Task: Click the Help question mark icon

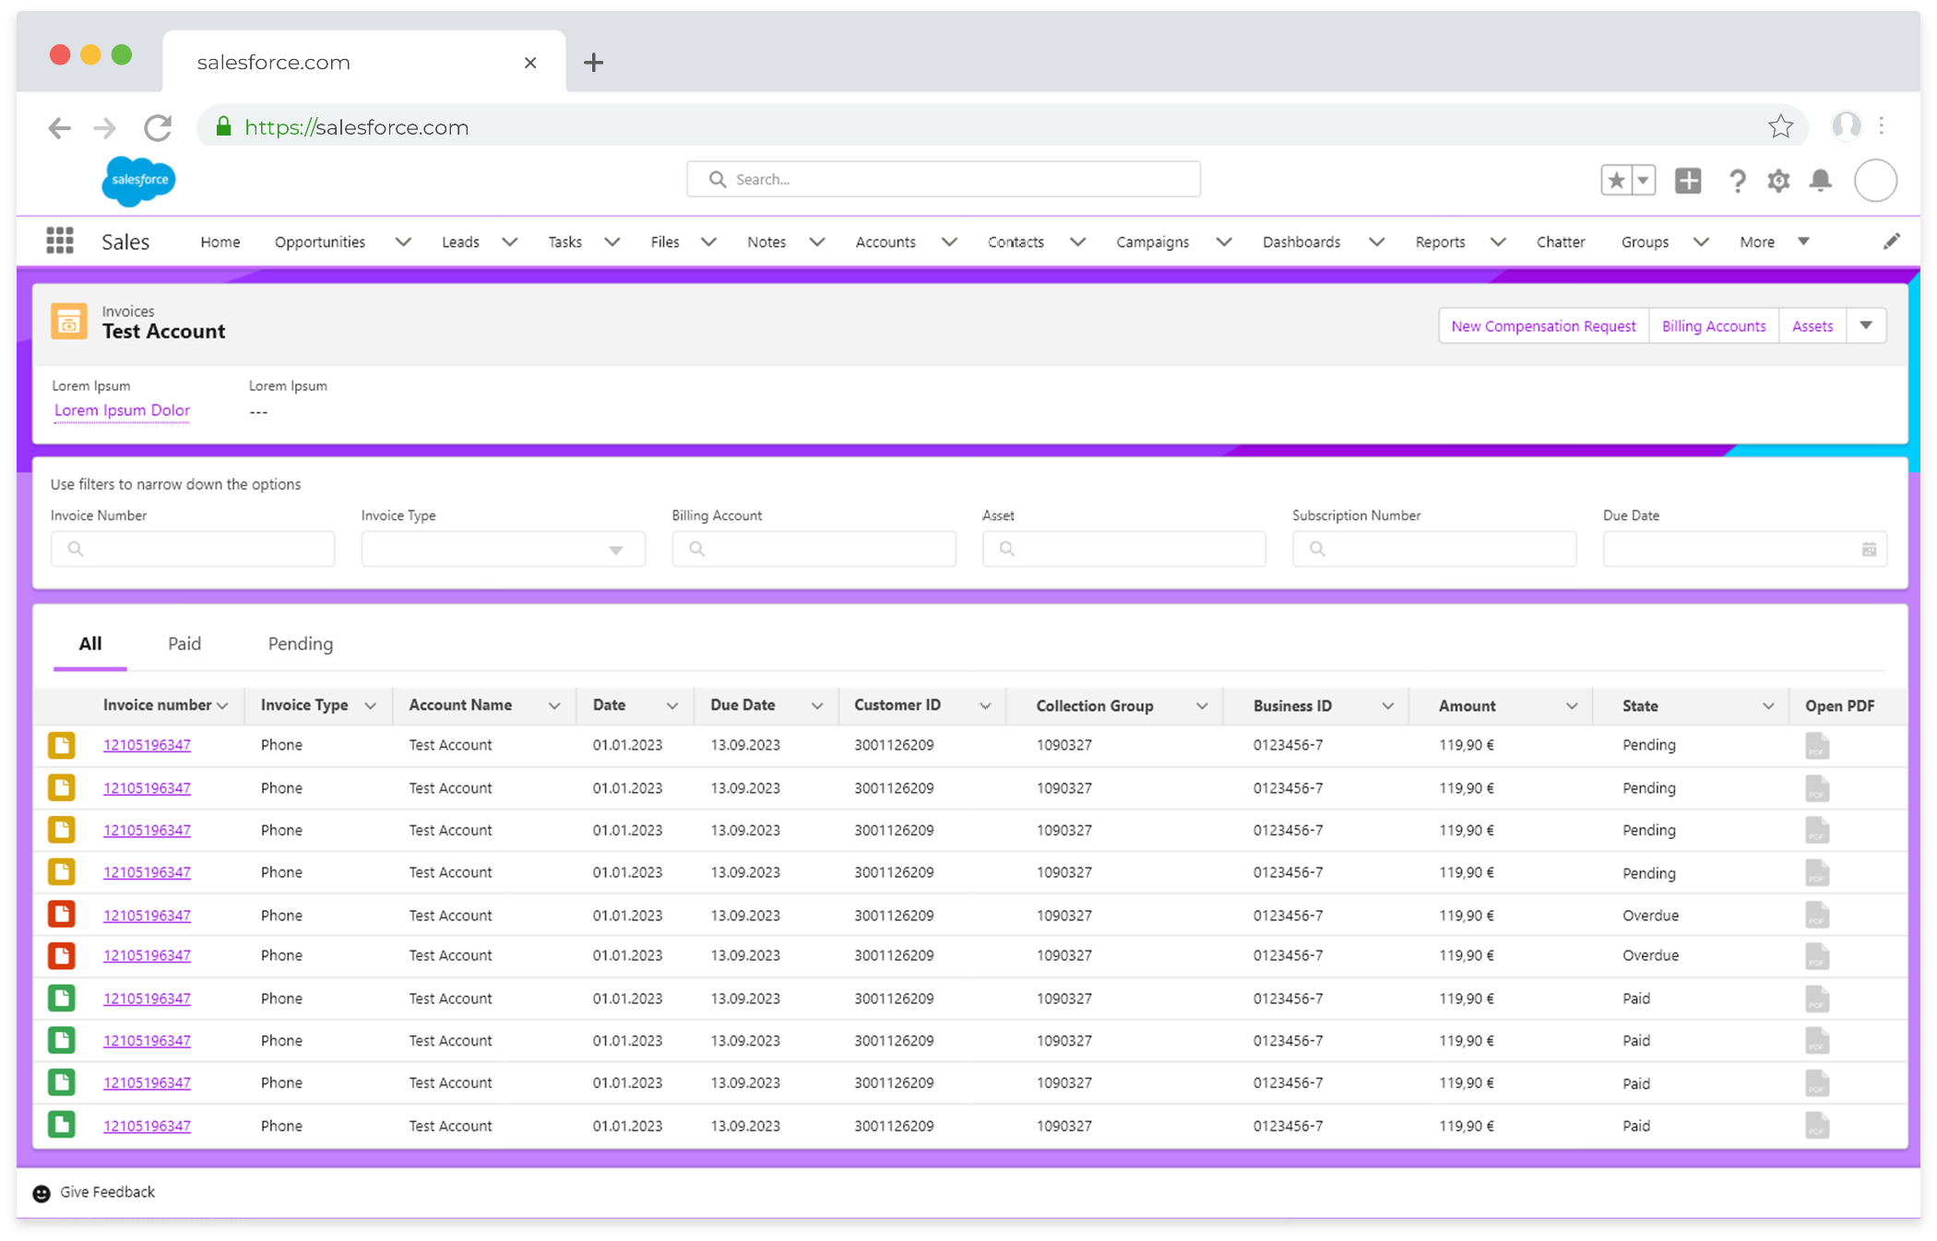Action: pyautogui.click(x=1737, y=180)
